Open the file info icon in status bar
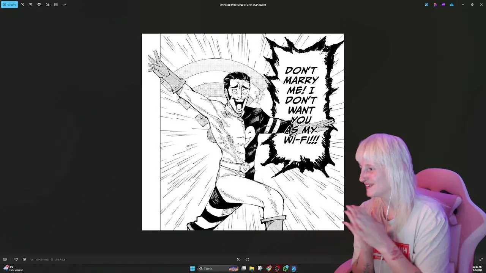486x273 pixels. click(24, 259)
